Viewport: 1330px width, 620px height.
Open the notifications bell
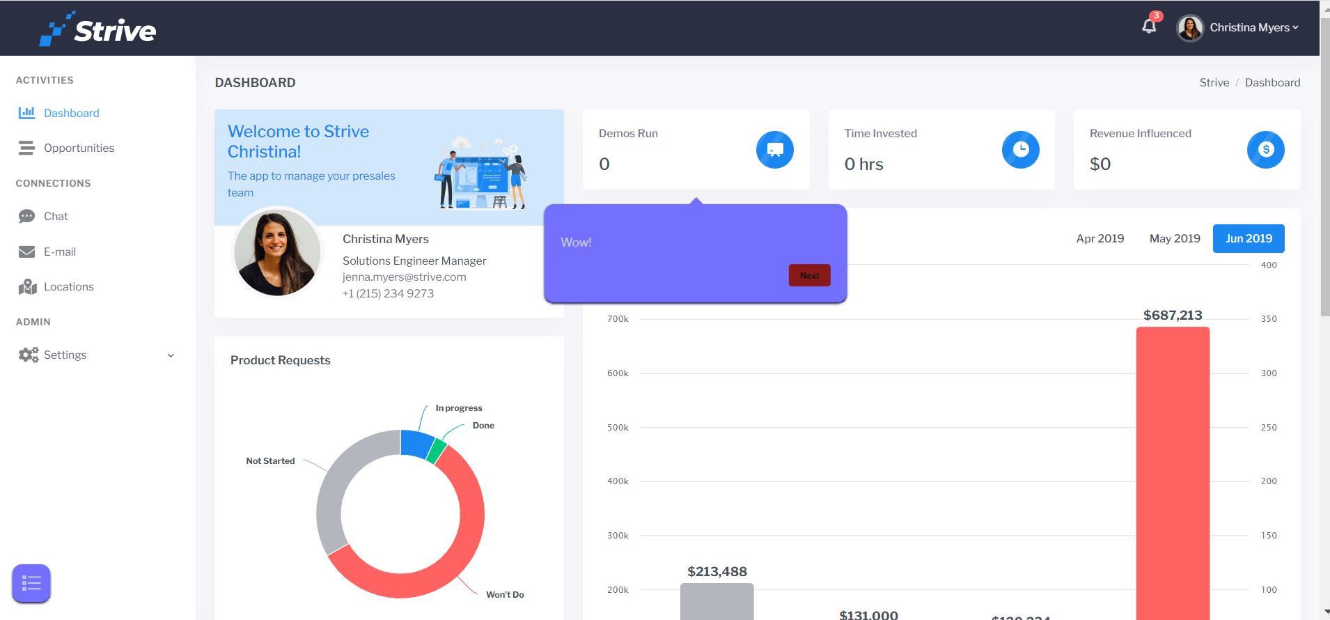pos(1149,26)
